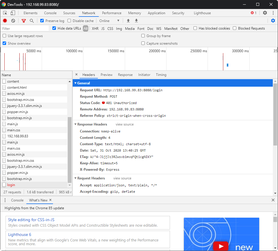
Task: Play the Chrome update YouTube video
Action: click(221, 246)
